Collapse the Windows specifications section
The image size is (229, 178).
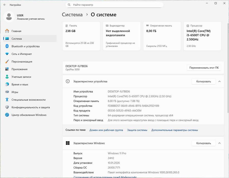[219, 143]
